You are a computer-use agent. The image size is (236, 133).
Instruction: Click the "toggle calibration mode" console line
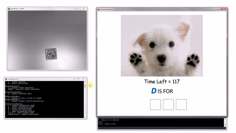[21, 105]
